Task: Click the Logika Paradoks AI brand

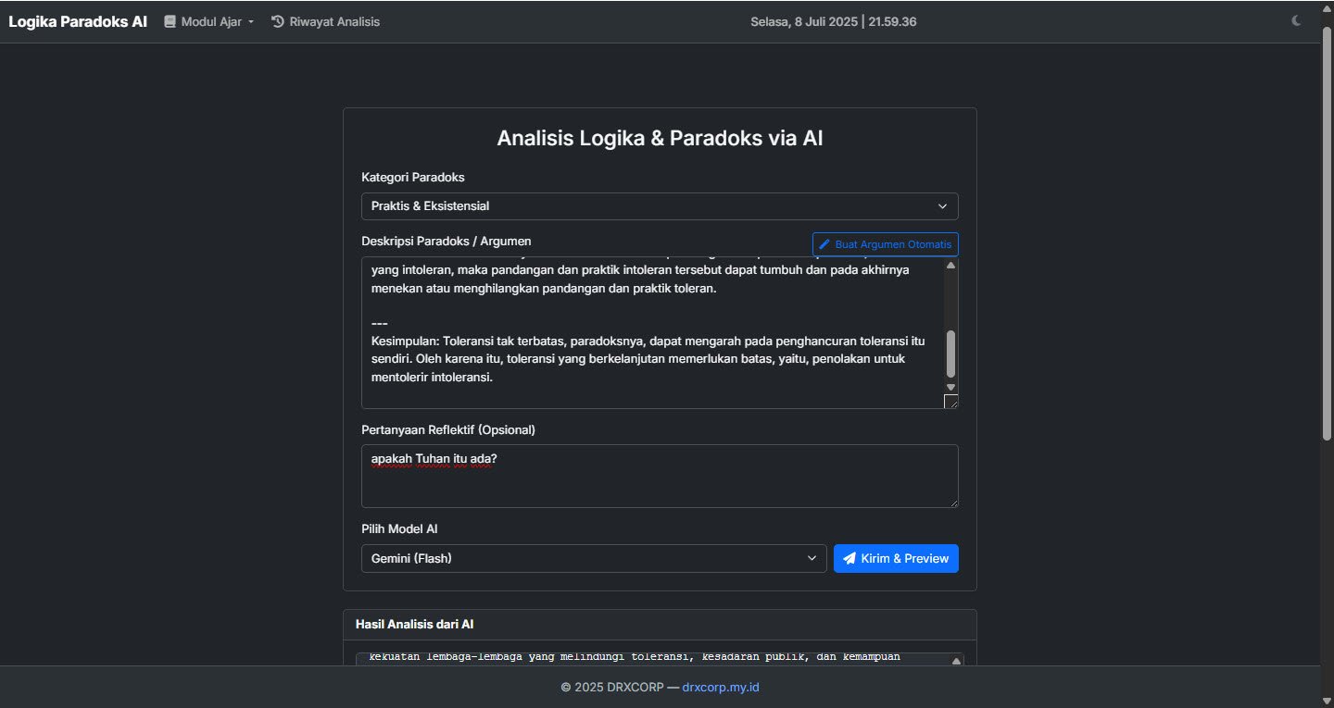Action: pos(78,21)
